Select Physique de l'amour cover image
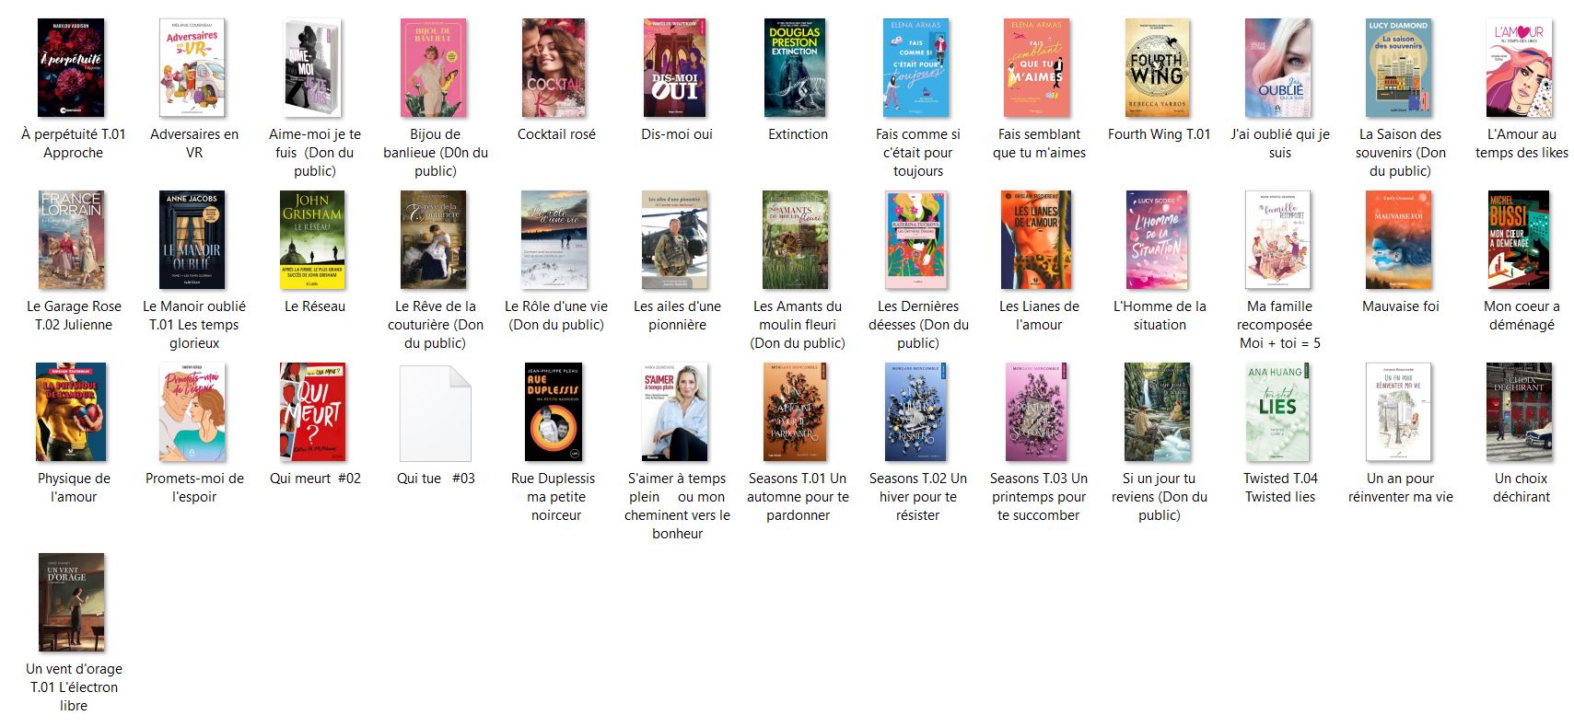 [x=72, y=412]
